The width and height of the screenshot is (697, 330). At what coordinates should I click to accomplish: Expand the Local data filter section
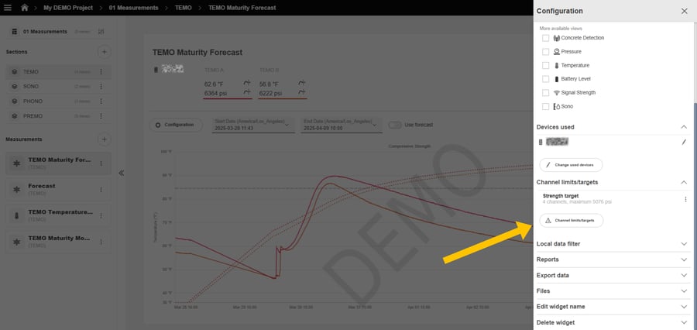(x=684, y=244)
